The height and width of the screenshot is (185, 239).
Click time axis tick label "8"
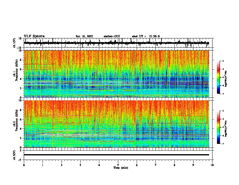[x=174, y=165]
